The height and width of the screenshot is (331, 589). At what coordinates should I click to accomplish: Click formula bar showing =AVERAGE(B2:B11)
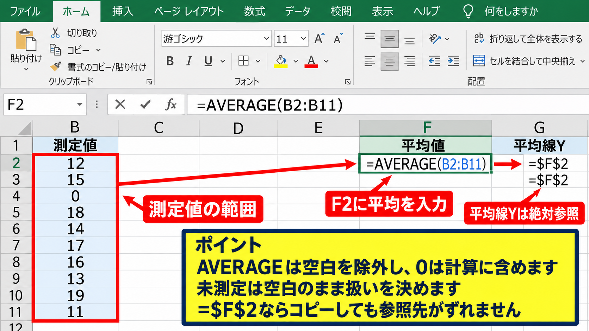388,105
